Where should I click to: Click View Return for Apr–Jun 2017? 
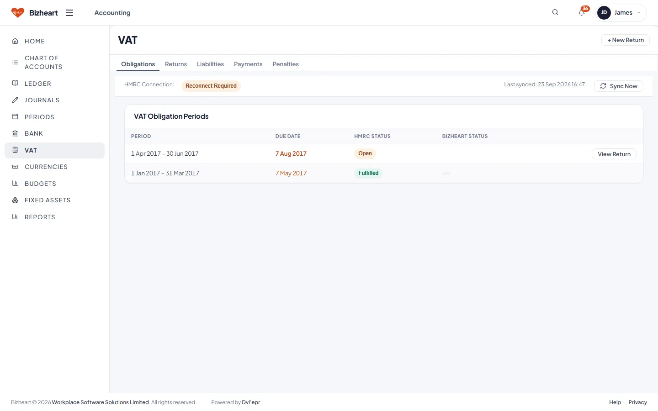pos(614,154)
